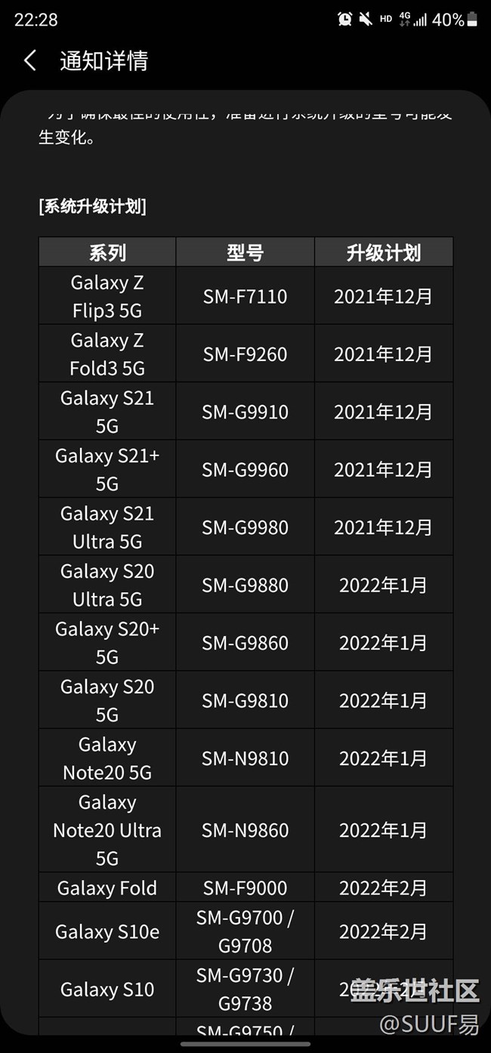The height and width of the screenshot is (1053, 491).
Task: Tap the HD call status icon
Action: pos(386,19)
